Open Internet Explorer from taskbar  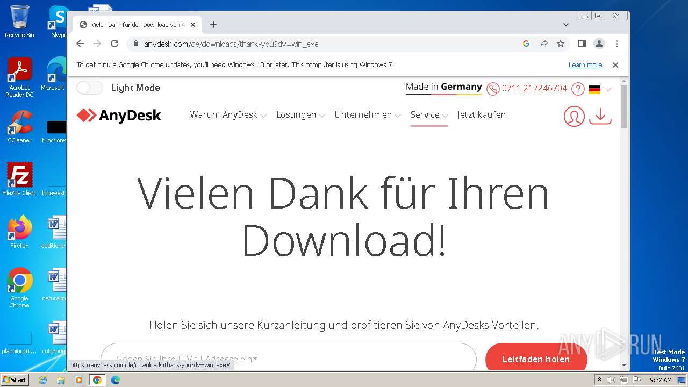[x=43, y=380]
